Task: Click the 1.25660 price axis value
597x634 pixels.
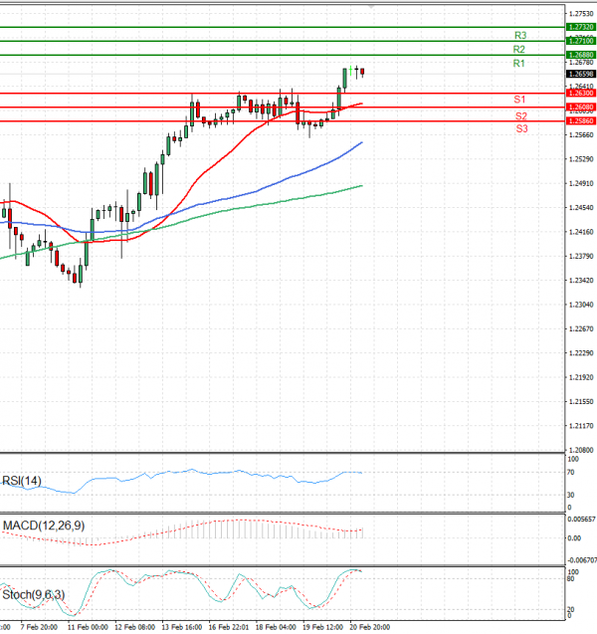Action: 581,135
